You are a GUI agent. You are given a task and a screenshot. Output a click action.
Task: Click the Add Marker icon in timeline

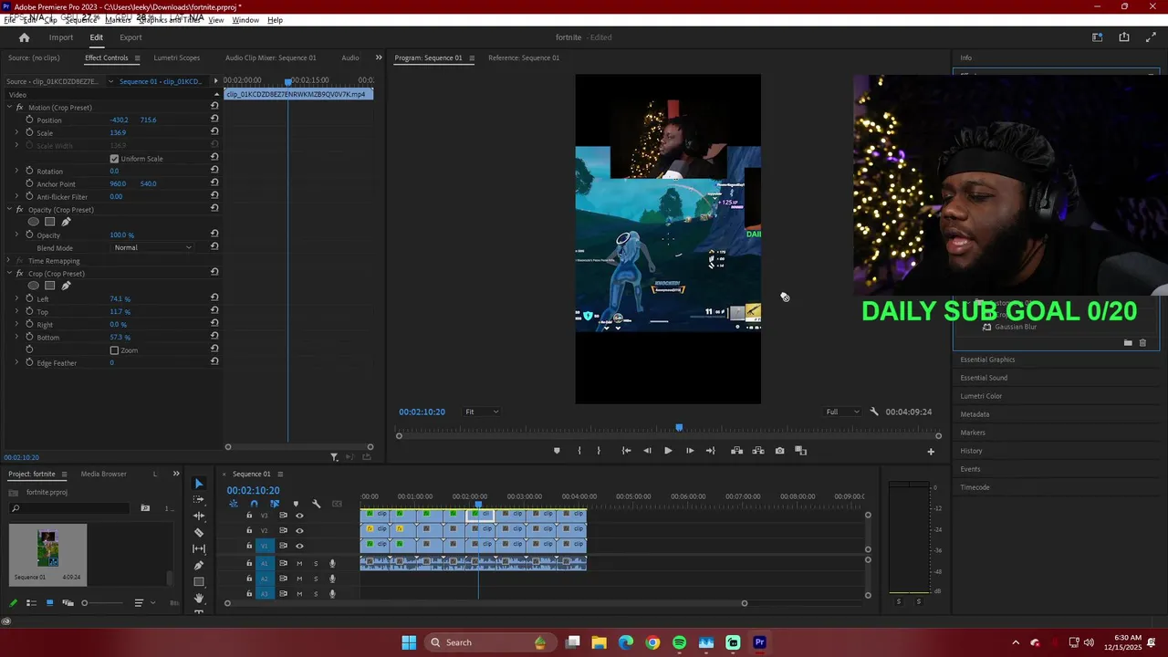[296, 504]
